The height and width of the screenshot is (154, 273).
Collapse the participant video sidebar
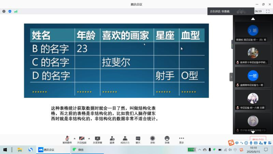231,77
